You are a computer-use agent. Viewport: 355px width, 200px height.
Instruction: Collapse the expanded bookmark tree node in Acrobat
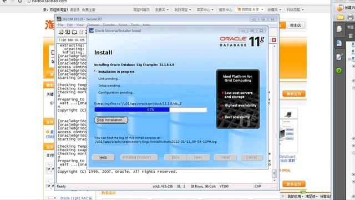349,59
